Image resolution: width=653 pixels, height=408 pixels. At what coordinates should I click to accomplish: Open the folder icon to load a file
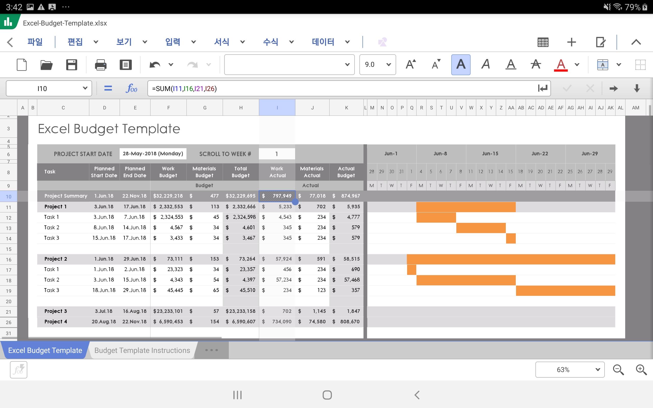point(46,65)
